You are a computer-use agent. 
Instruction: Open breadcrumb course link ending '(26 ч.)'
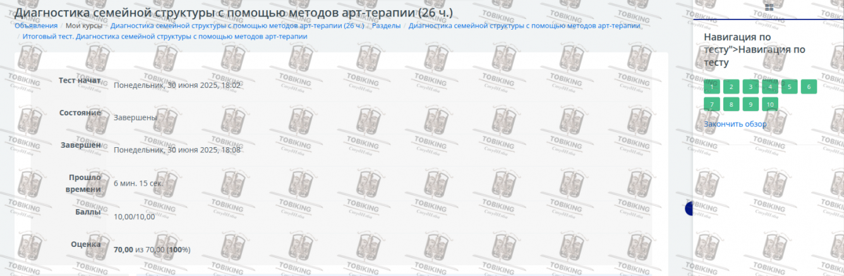(237, 26)
